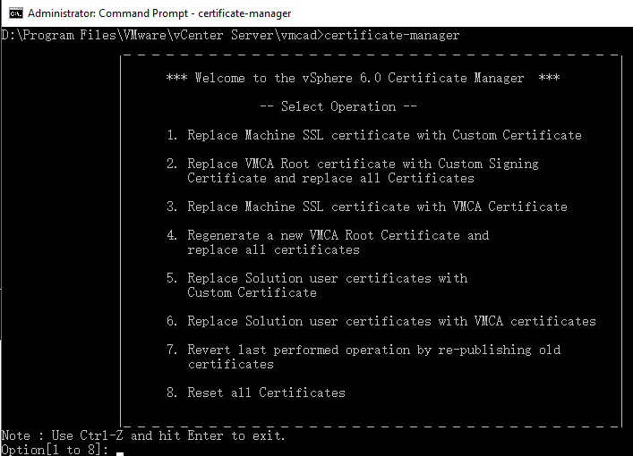Click the window title 'Administrator: Command Prompt - certificate-manager'

pos(159,13)
